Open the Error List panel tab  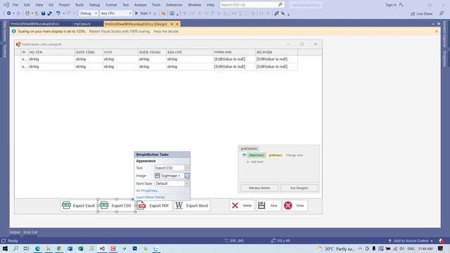(x=30, y=232)
